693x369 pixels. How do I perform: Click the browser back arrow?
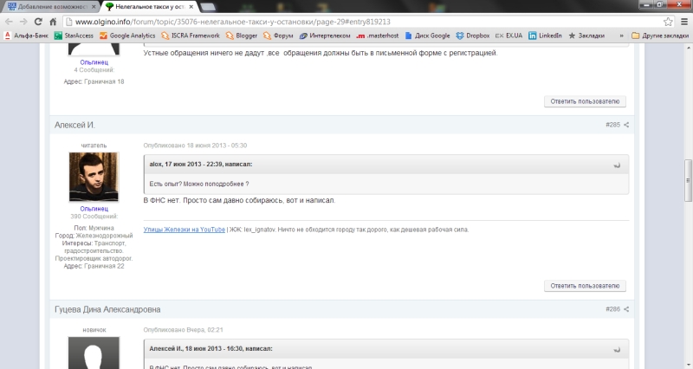(x=10, y=21)
